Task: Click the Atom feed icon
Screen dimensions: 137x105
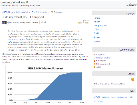Action: click(94, 67)
